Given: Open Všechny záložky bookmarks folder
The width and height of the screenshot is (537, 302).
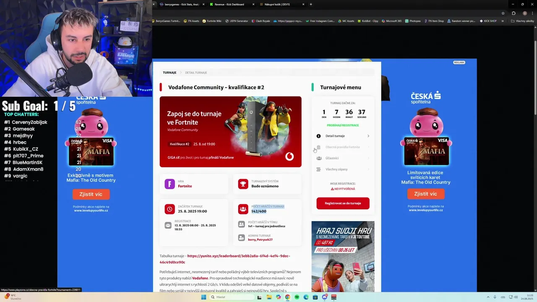Looking at the screenshot, I should (x=522, y=21).
